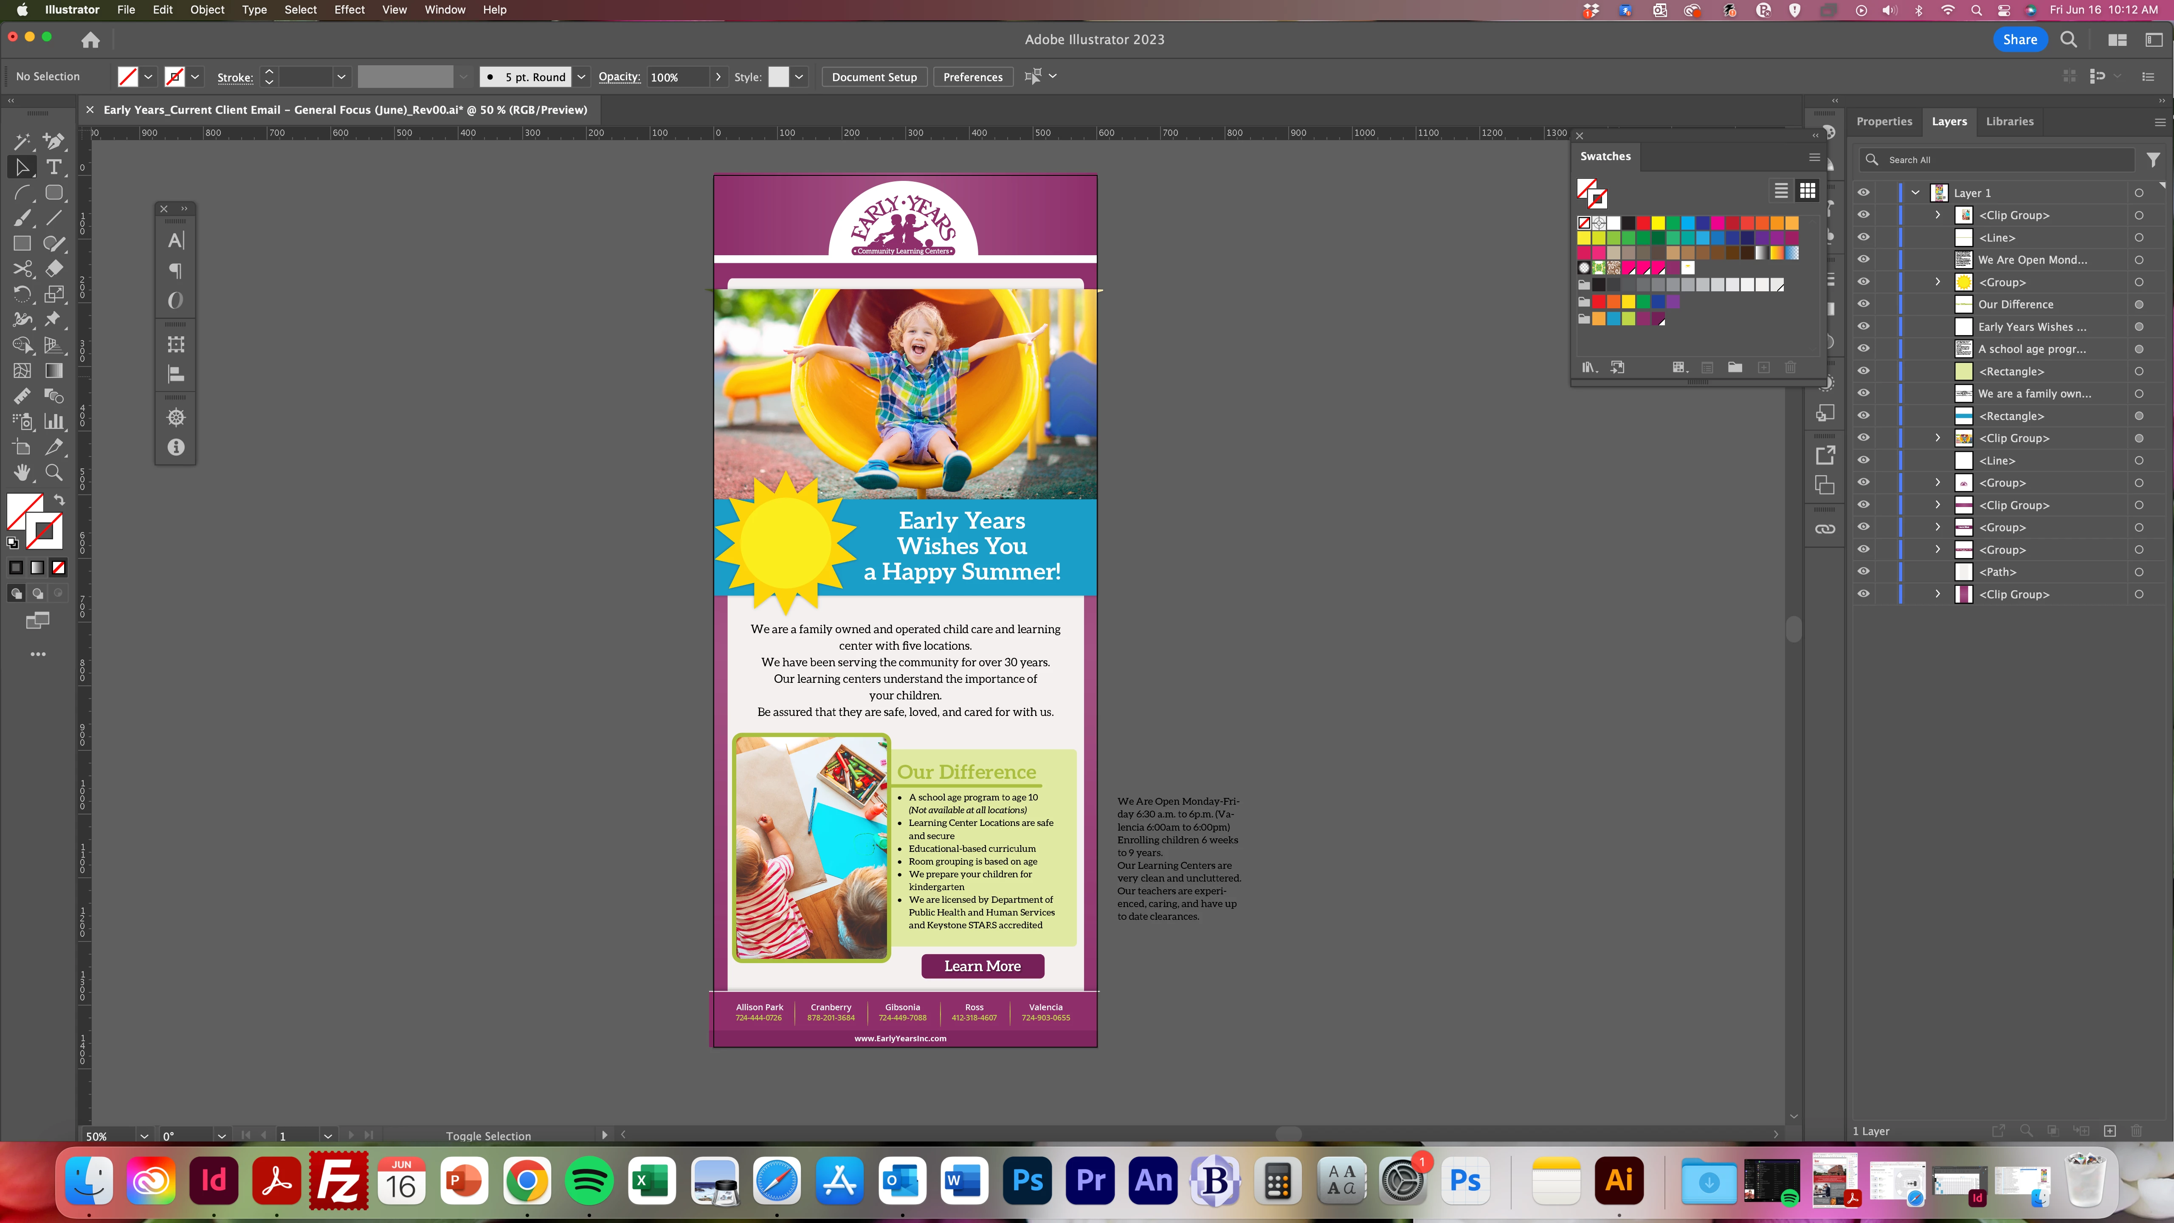2174x1223 pixels.
Task: Toggle visibility of Layer 1
Action: (1864, 192)
